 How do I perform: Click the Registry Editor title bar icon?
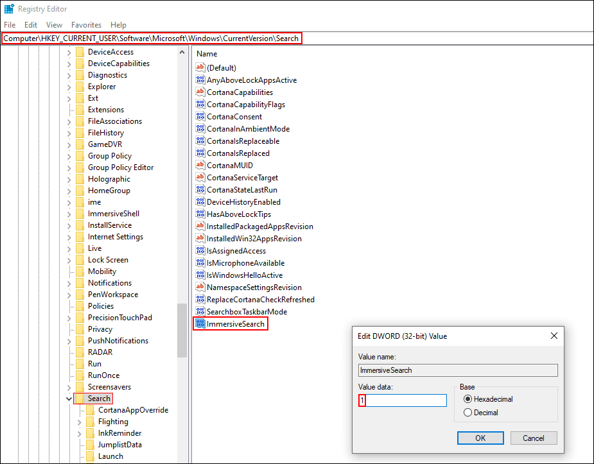point(9,8)
